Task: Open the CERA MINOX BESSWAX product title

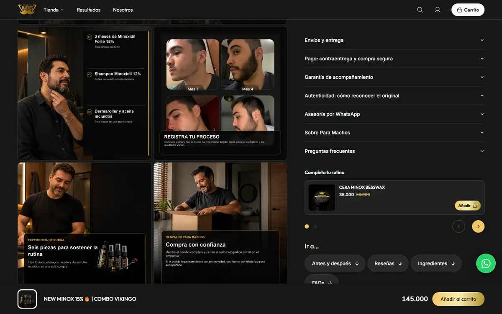Action: tap(362, 187)
